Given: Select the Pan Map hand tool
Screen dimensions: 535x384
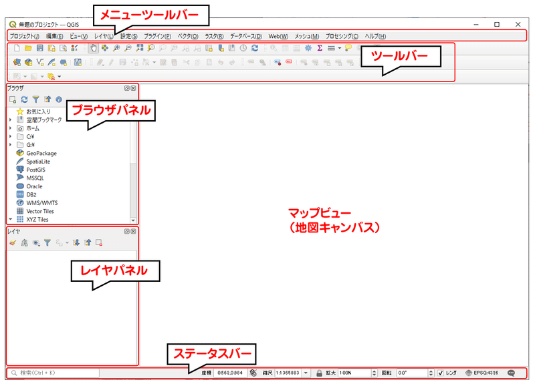Looking at the screenshot, I should pyautogui.click(x=93, y=48).
